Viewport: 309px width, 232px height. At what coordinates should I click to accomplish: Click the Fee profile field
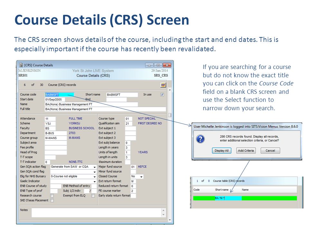[x=56, y=148]
